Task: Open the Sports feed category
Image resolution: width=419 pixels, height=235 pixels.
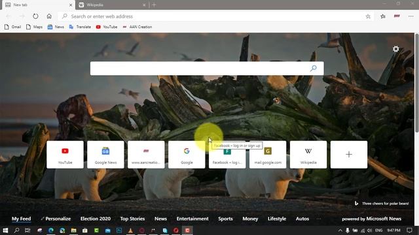Action: [225, 219]
